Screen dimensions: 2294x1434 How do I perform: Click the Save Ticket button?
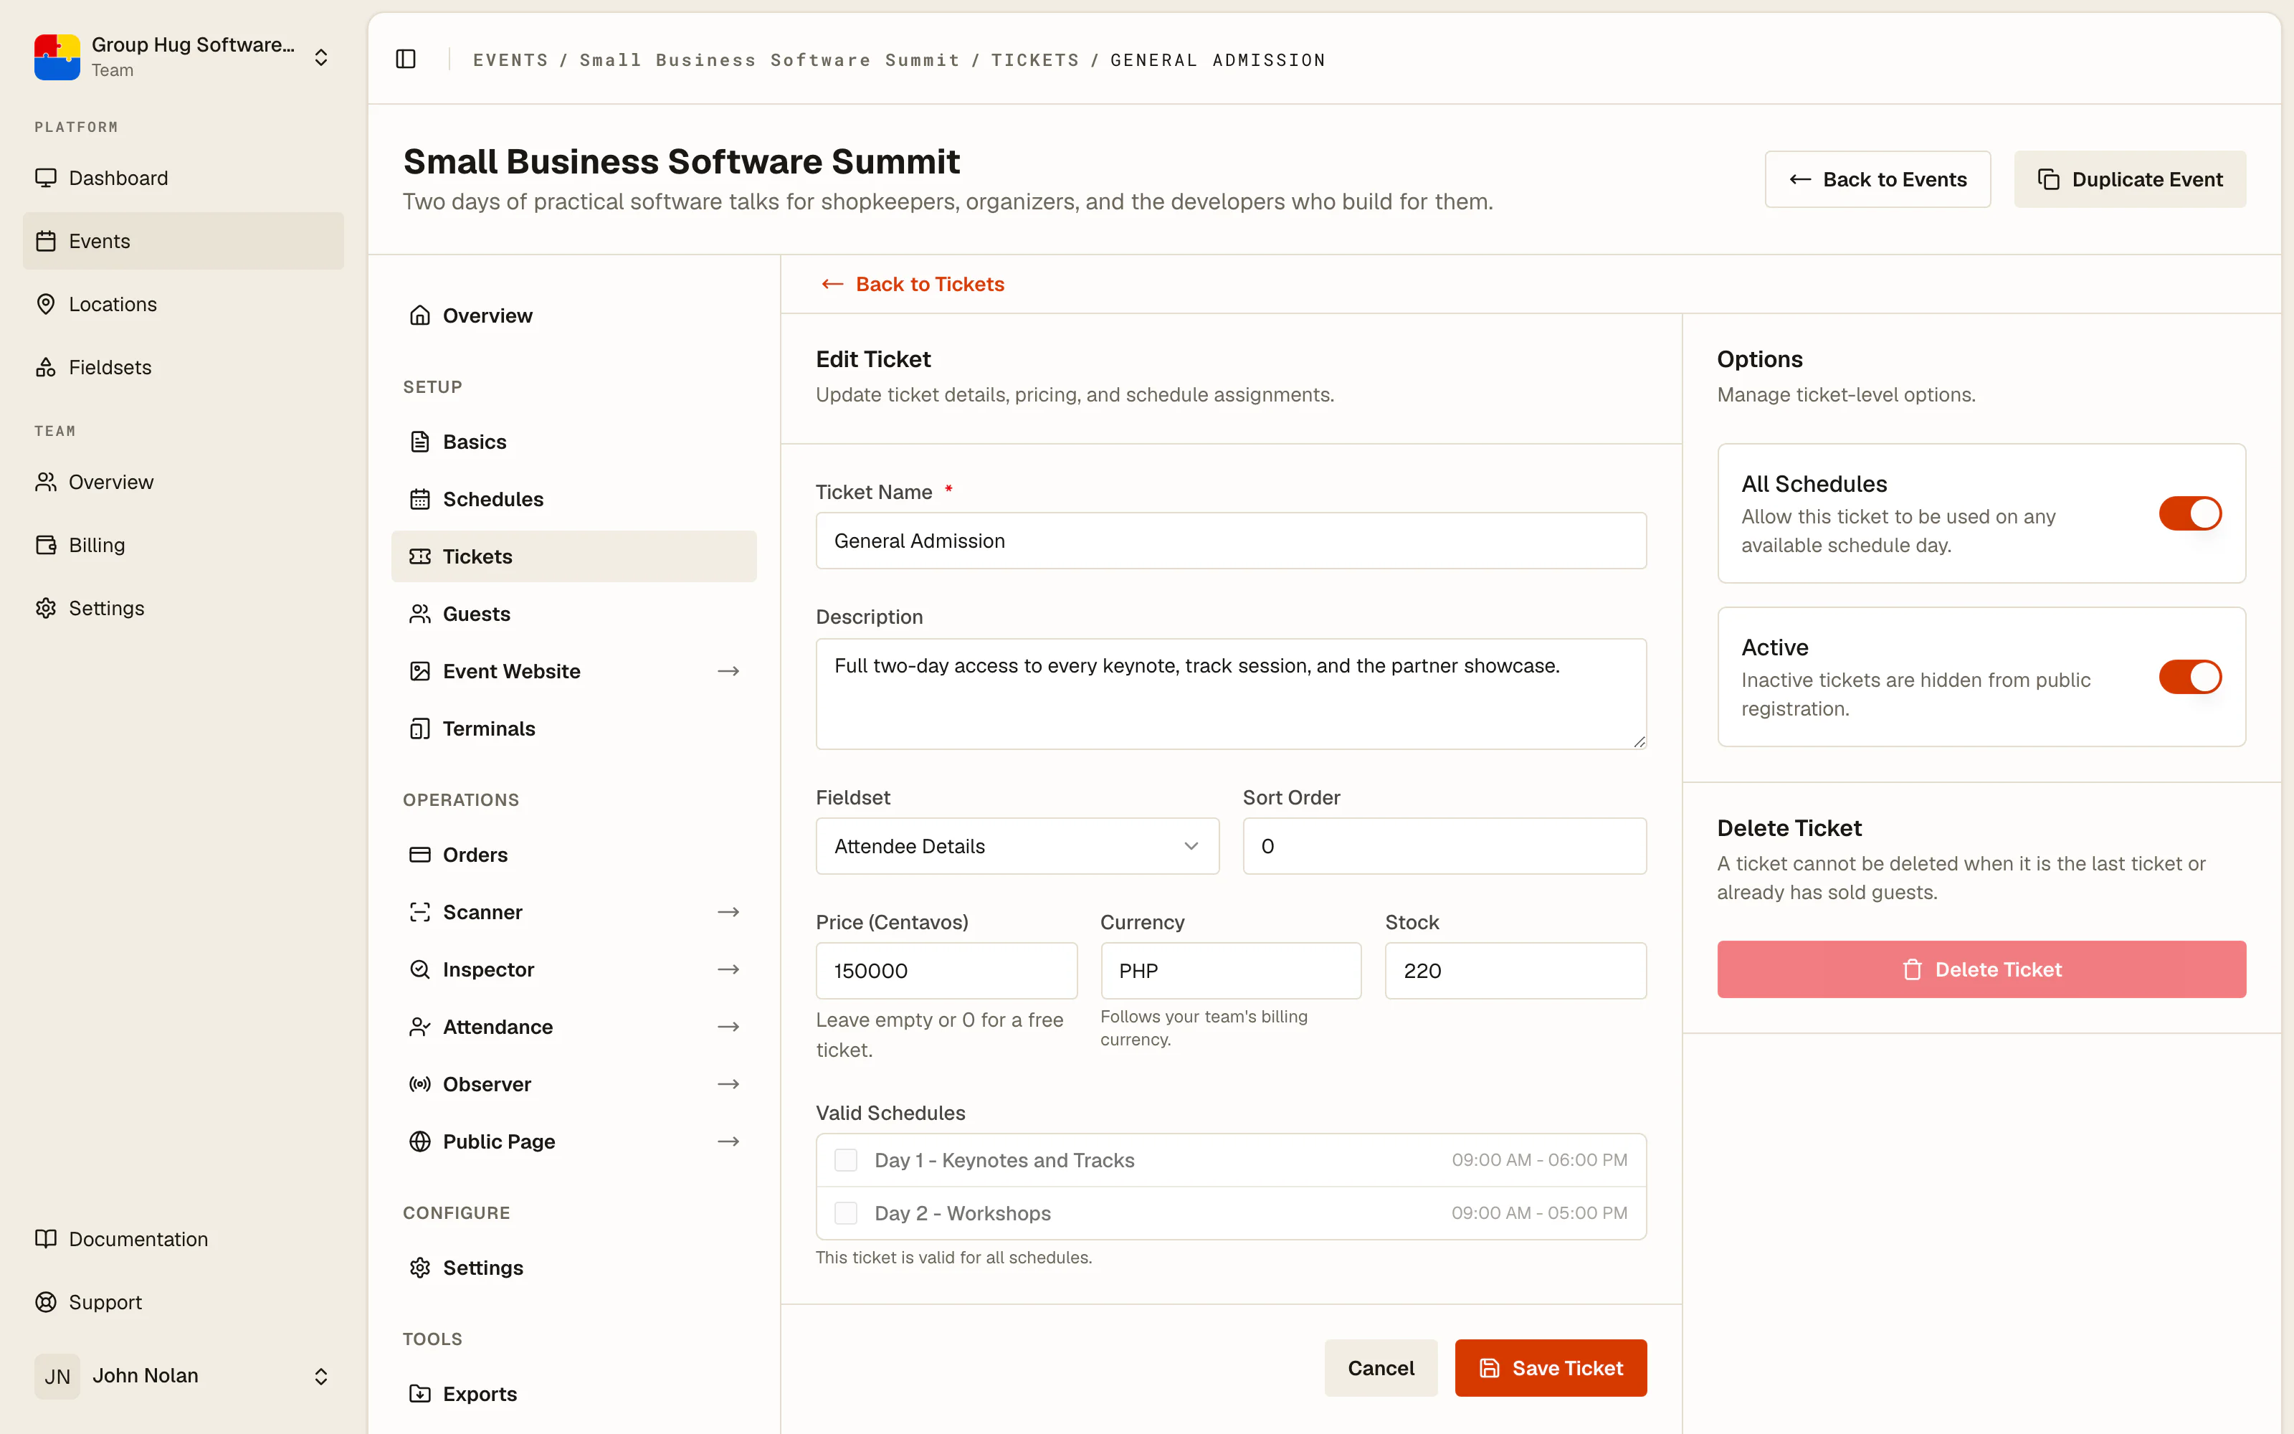1551,1367
